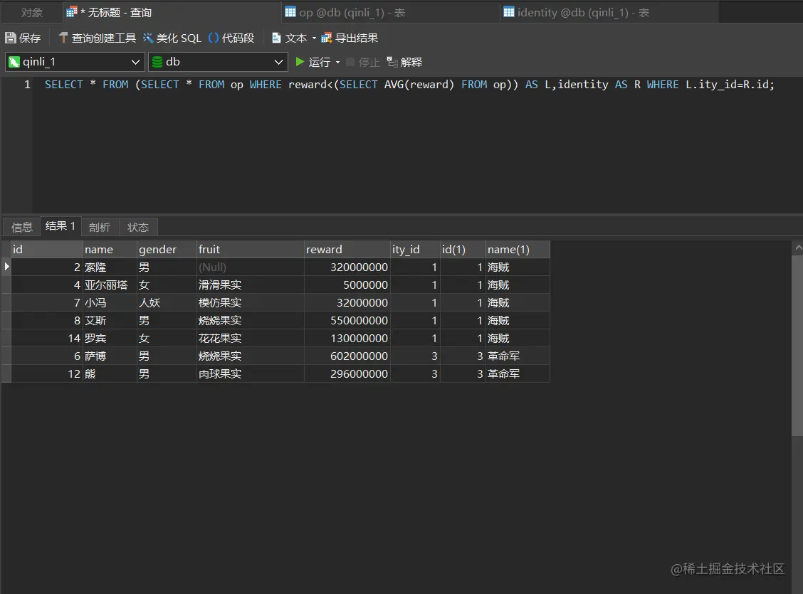Click the disabled Stop (停止) button

point(363,62)
